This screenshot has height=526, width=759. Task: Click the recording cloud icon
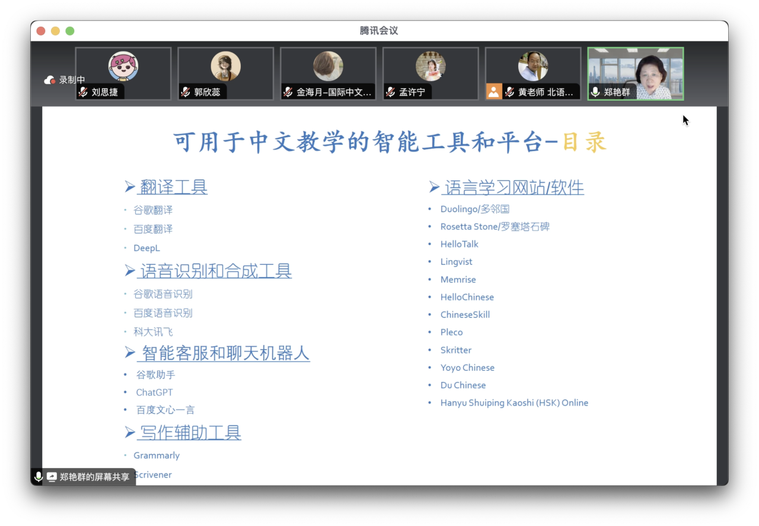coord(50,80)
